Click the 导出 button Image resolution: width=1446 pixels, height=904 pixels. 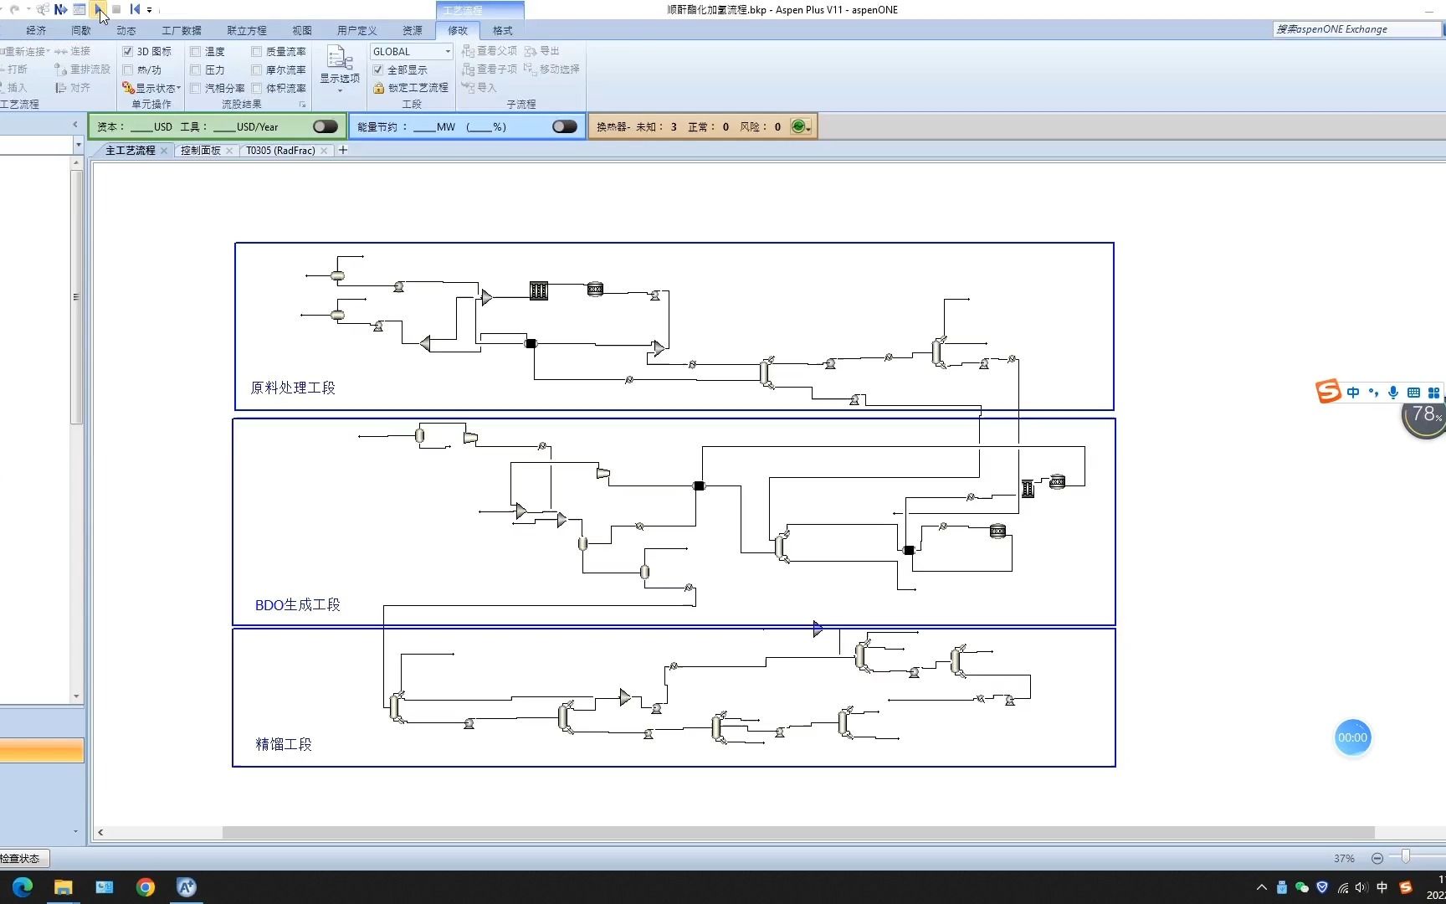(x=542, y=51)
